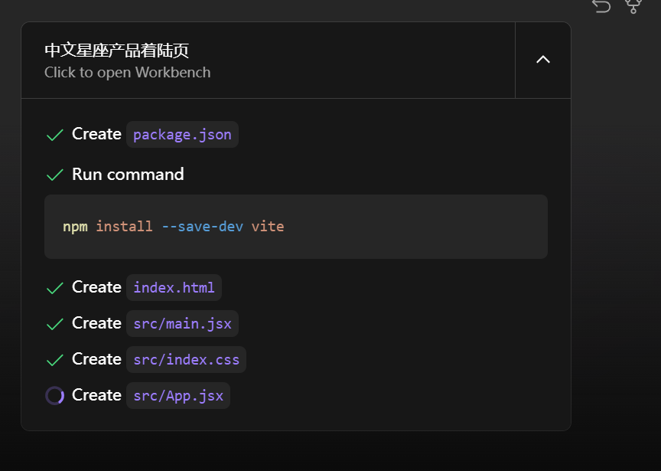Collapse the action list with the chevron
Image resolution: width=661 pixels, height=471 pixels.
(543, 60)
